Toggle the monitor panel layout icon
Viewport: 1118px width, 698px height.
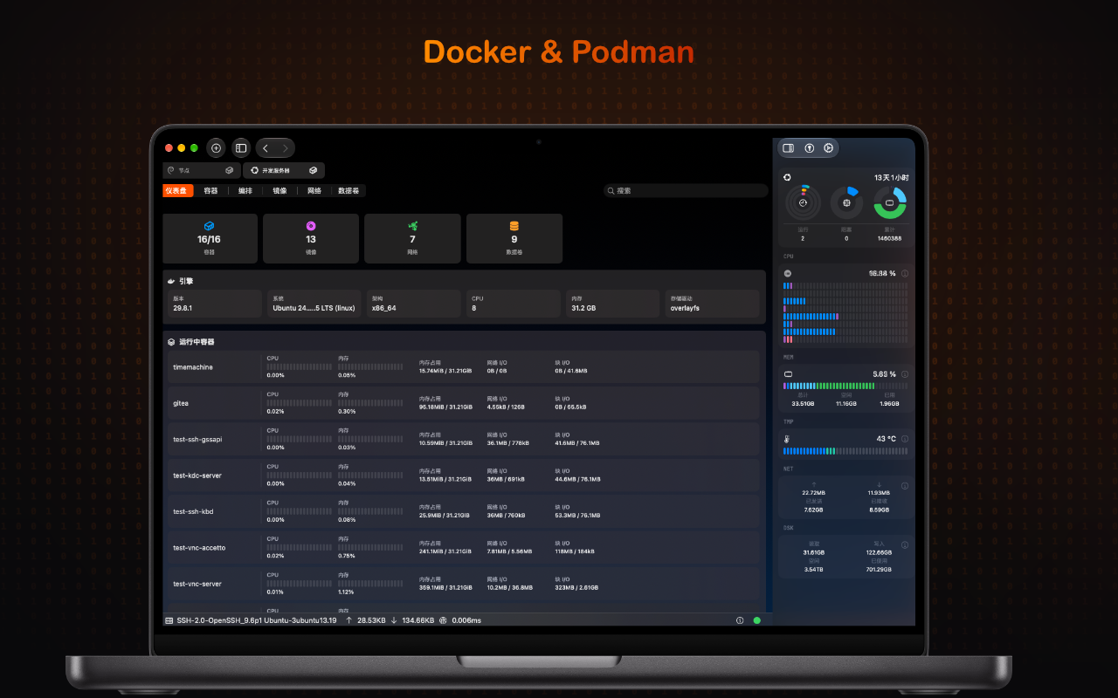click(789, 148)
